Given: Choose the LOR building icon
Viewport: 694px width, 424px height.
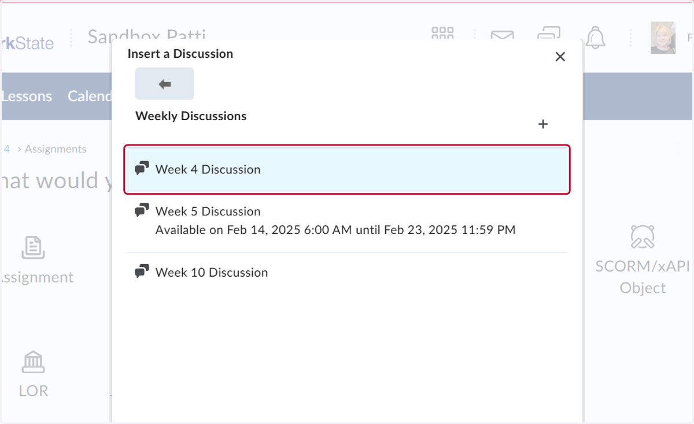Looking at the screenshot, I should tap(34, 362).
